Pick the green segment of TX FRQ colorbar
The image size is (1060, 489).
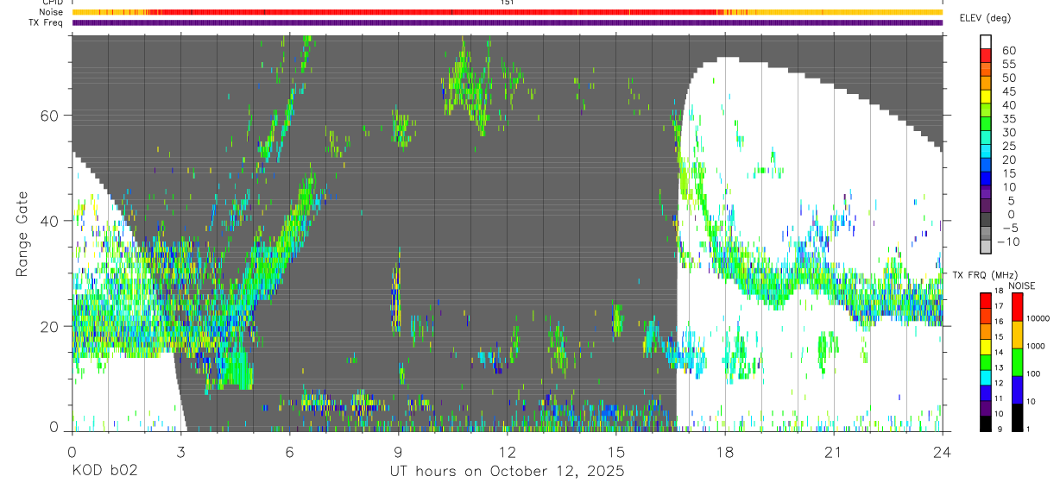(984, 362)
